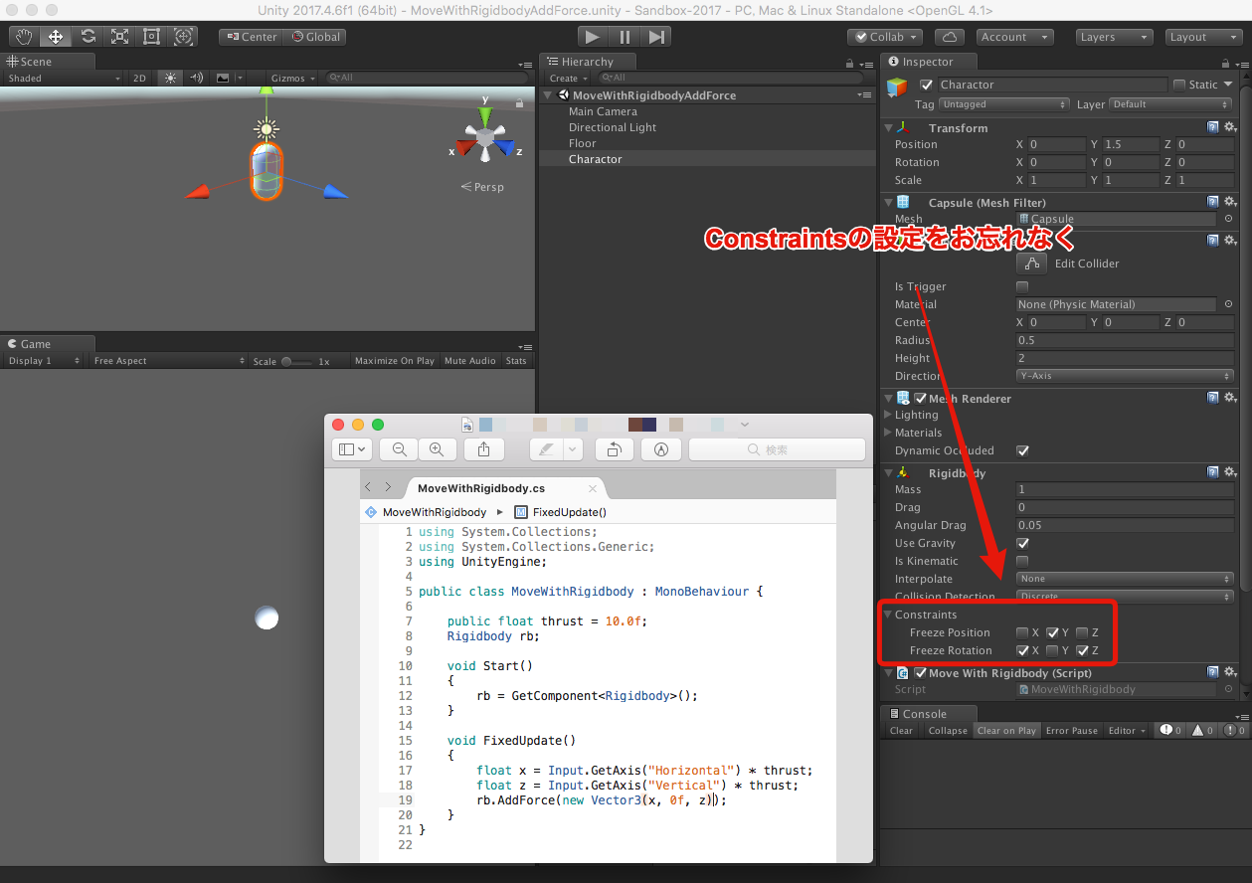
Task: Select the Rotate tool in Unity toolbar
Action: (x=88, y=37)
